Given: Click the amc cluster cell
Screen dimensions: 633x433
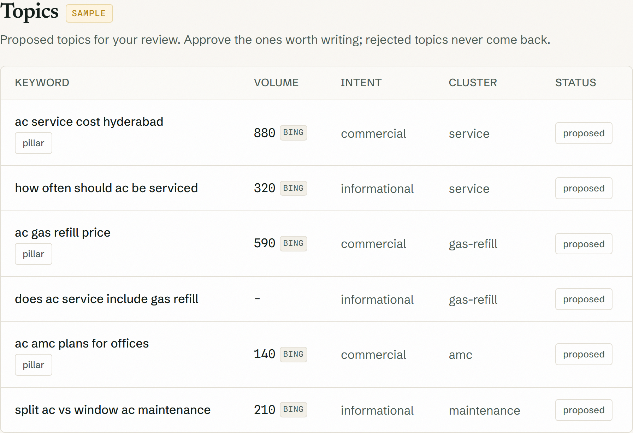Looking at the screenshot, I should point(461,355).
